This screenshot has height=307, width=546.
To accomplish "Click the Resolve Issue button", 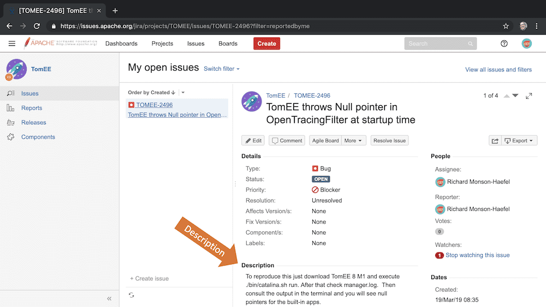I will pos(390,141).
